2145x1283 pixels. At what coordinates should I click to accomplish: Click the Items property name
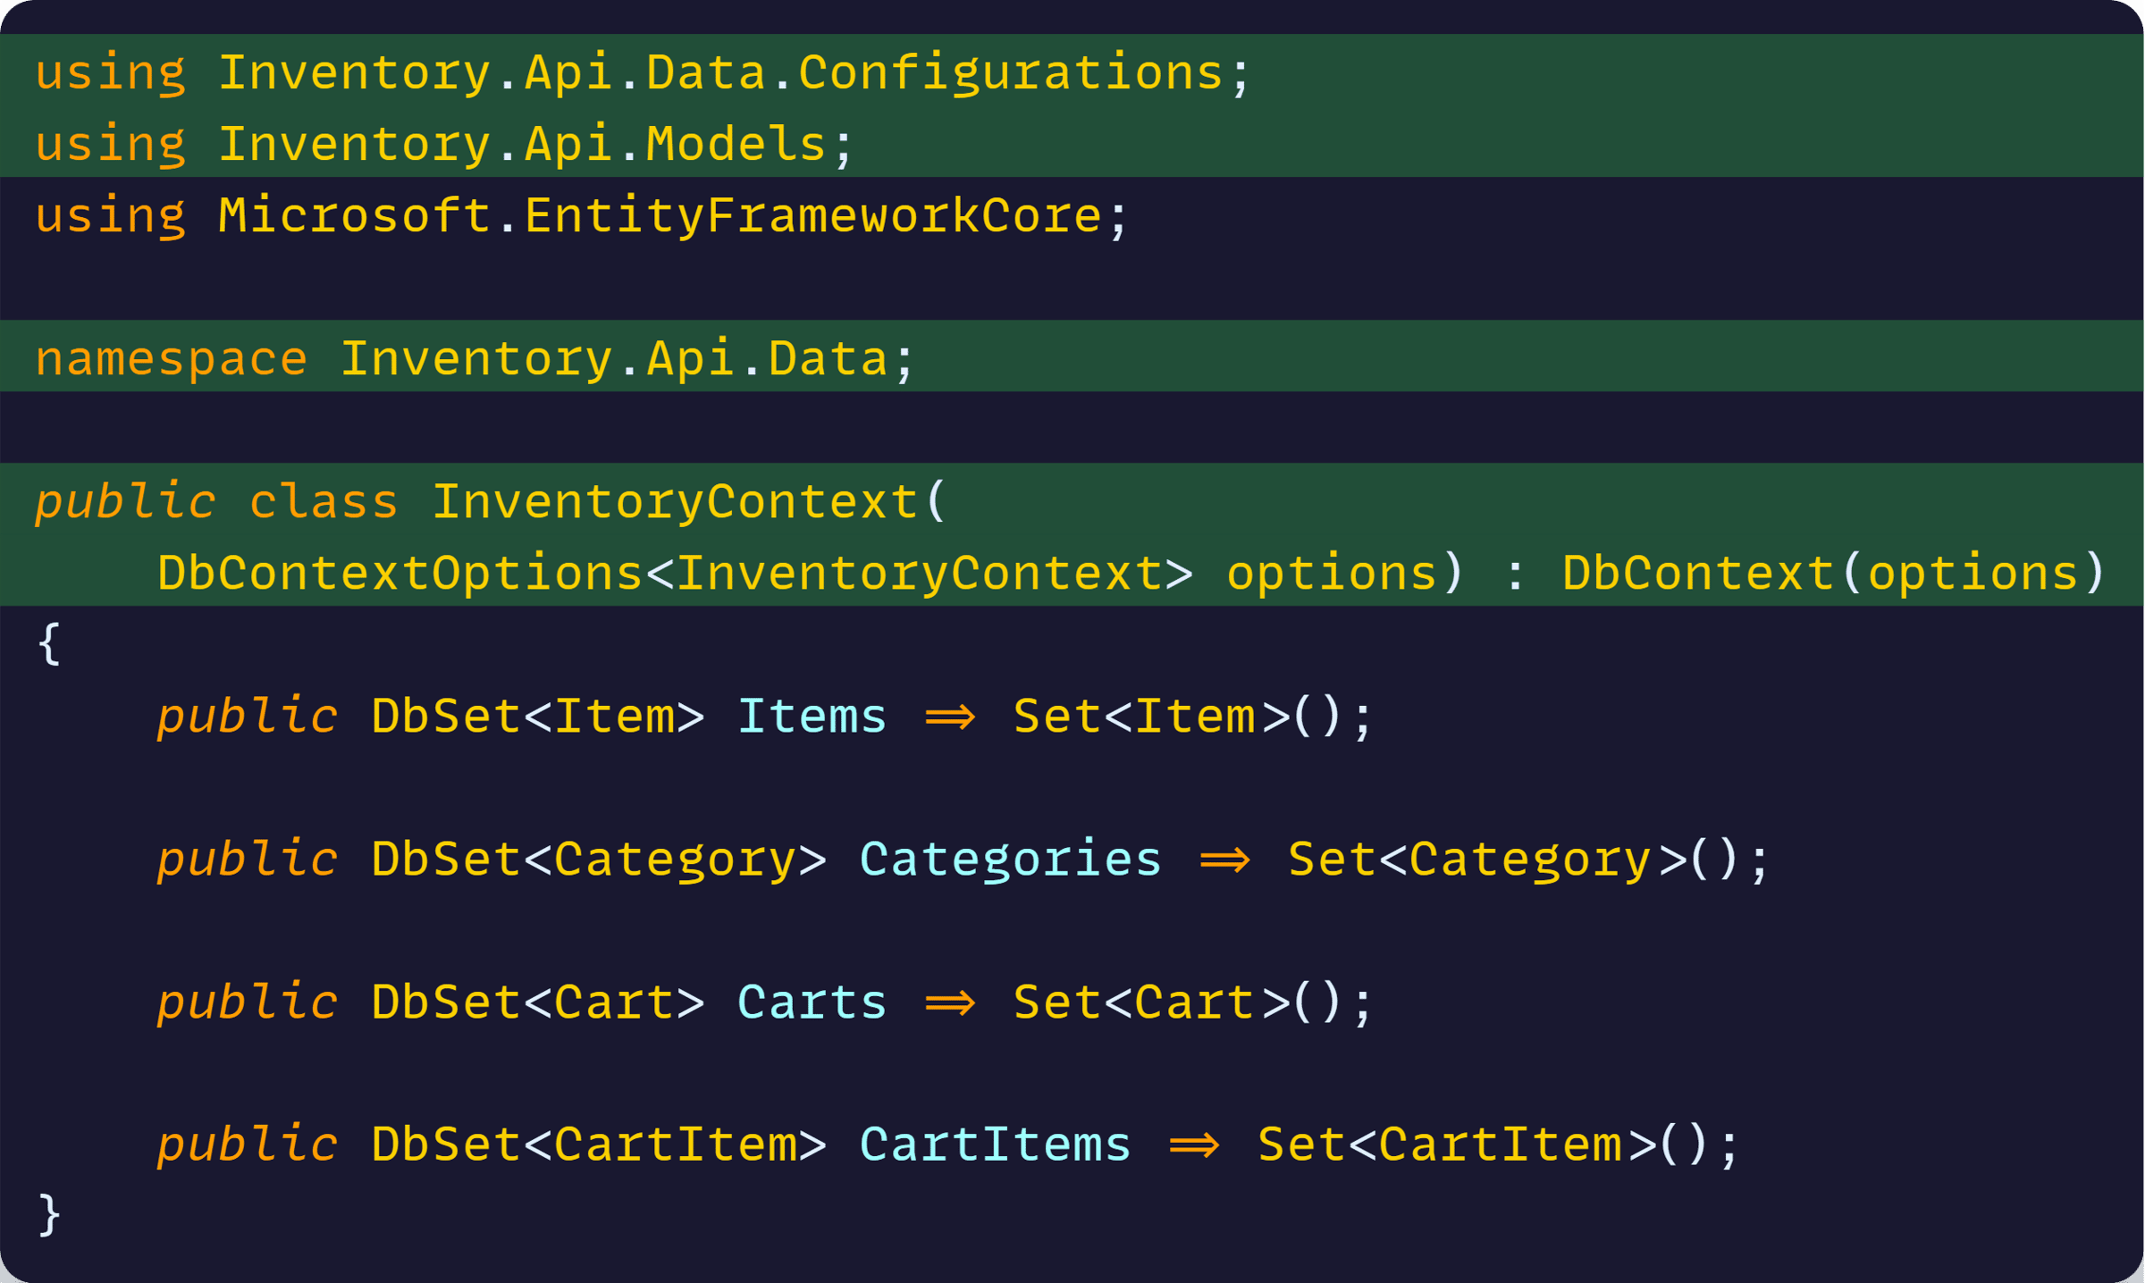click(812, 717)
